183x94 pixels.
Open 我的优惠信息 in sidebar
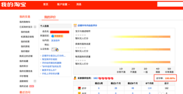[26, 71]
